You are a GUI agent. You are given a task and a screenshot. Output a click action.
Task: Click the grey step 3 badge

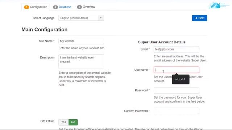click(x=79, y=7)
